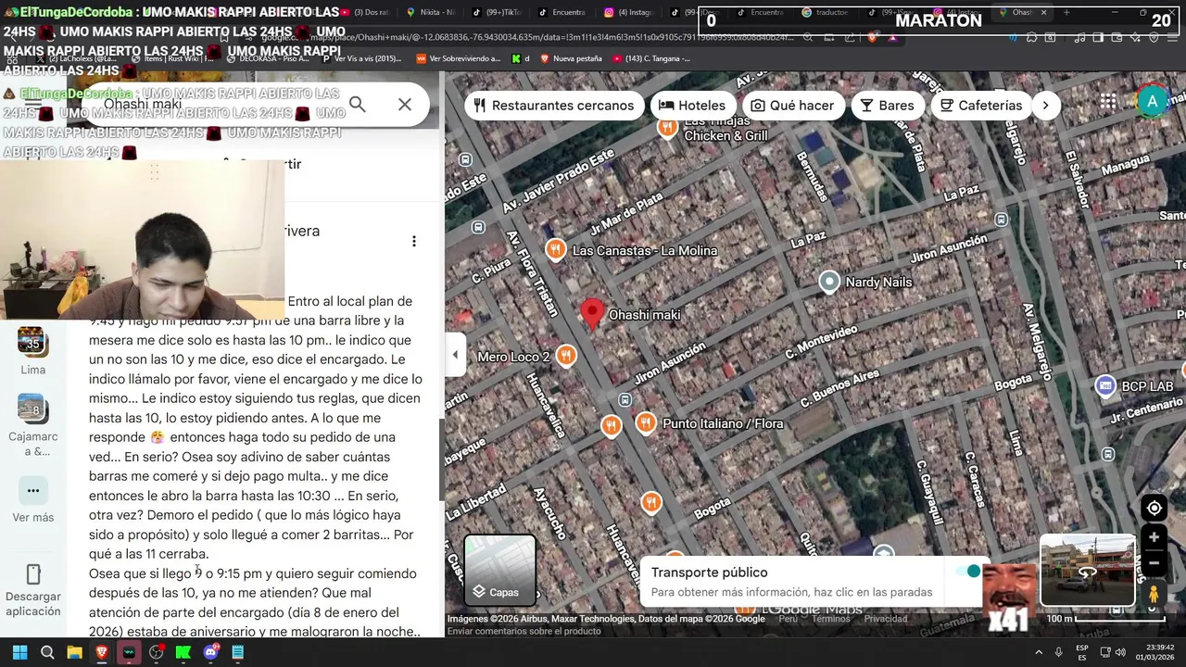Select the Nardy Nails location marker

[829, 282]
